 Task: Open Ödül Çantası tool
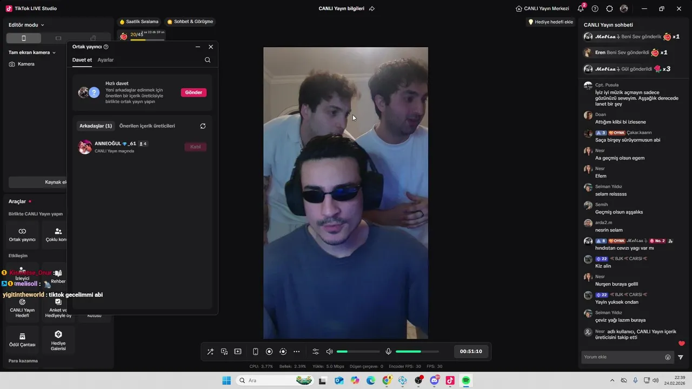point(22,340)
